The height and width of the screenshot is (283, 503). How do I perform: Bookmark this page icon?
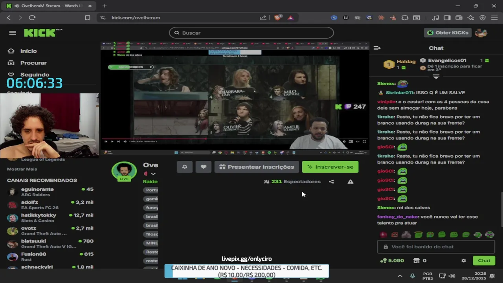coord(88,18)
